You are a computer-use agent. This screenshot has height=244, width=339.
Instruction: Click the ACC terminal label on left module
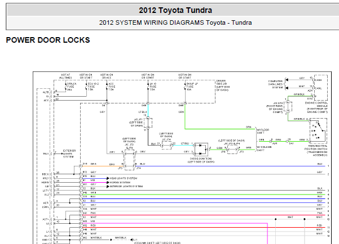tap(46, 101)
